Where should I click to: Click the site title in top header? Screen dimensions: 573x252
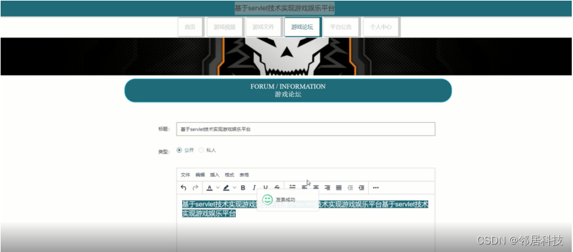tap(285, 8)
